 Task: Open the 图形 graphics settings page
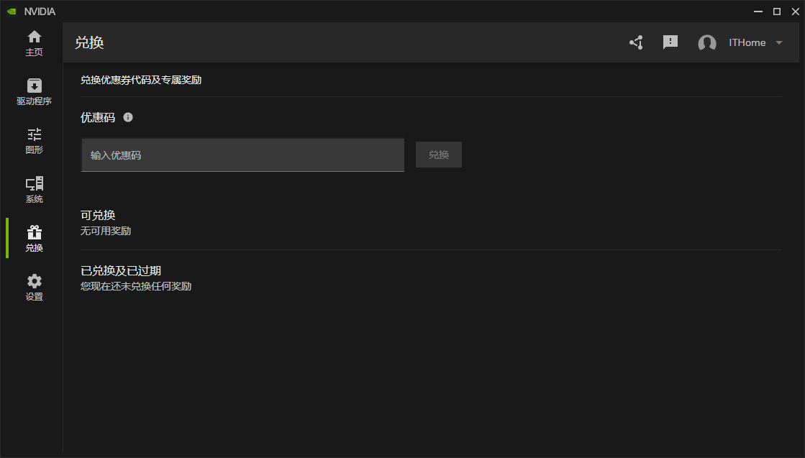pos(34,140)
